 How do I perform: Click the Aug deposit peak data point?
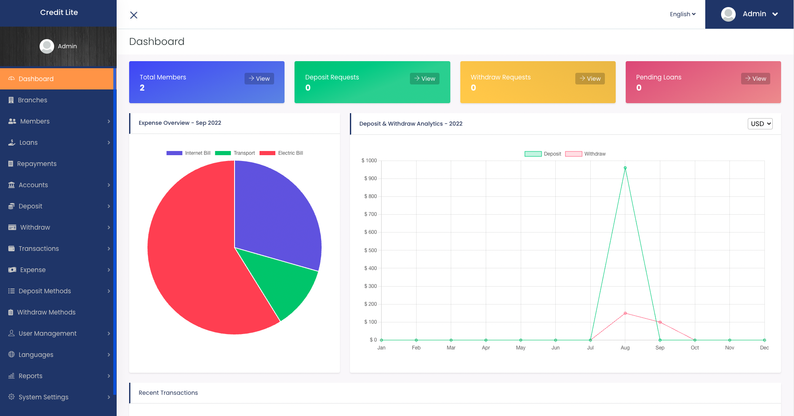point(625,168)
